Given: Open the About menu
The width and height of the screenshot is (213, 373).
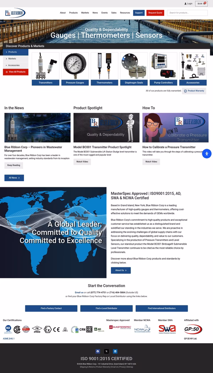Looking at the screenshot, I should click(63, 13).
